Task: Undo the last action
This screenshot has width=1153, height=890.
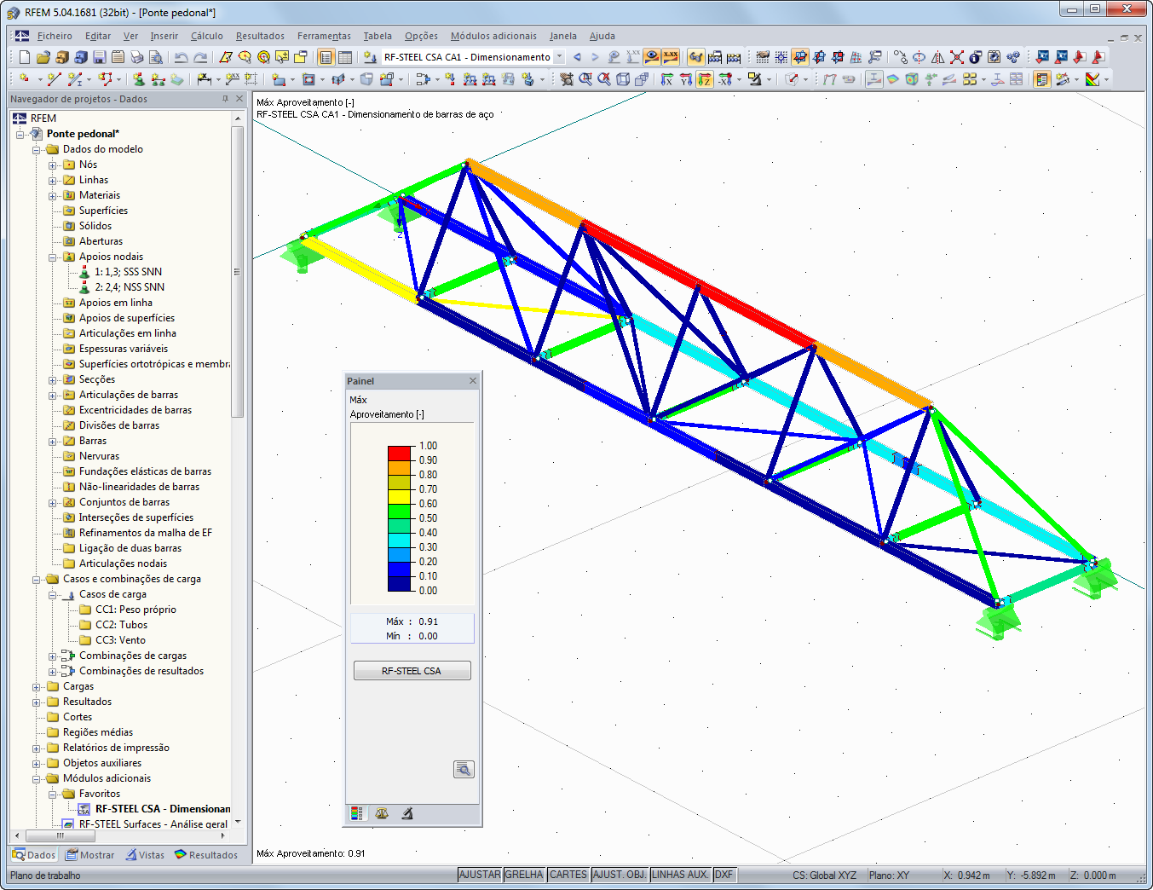Action: pyautogui.click(x=181, y=57)
